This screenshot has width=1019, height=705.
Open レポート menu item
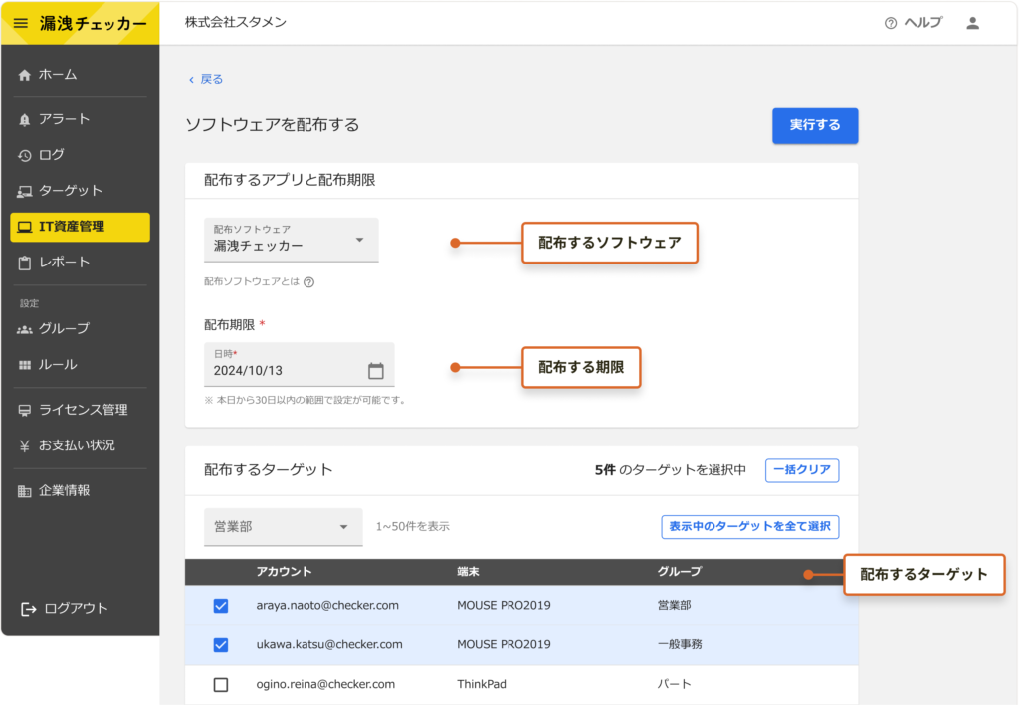click(x=80, y=263)
